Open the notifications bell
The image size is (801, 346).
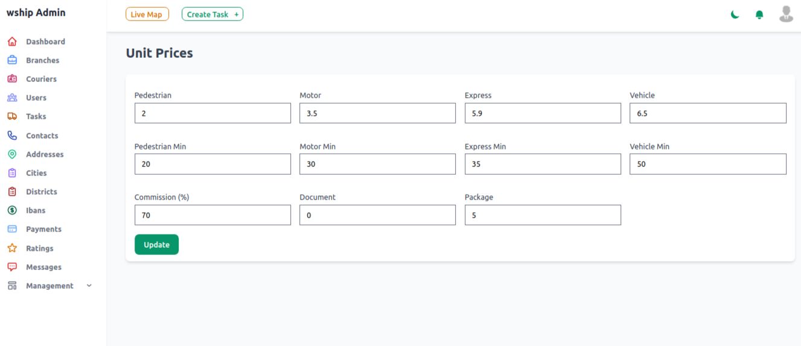click(x=759, y=14)
